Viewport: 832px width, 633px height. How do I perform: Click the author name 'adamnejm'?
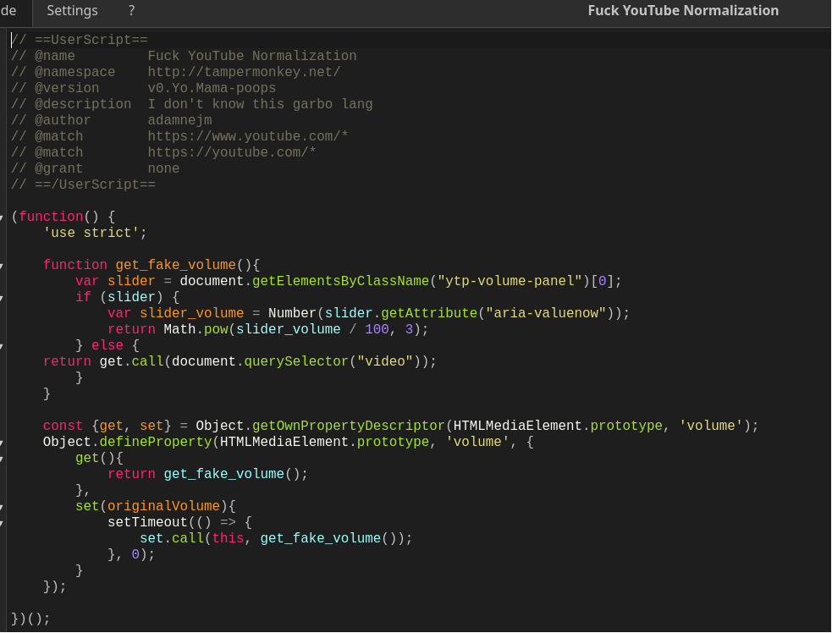tap(180, 120)
